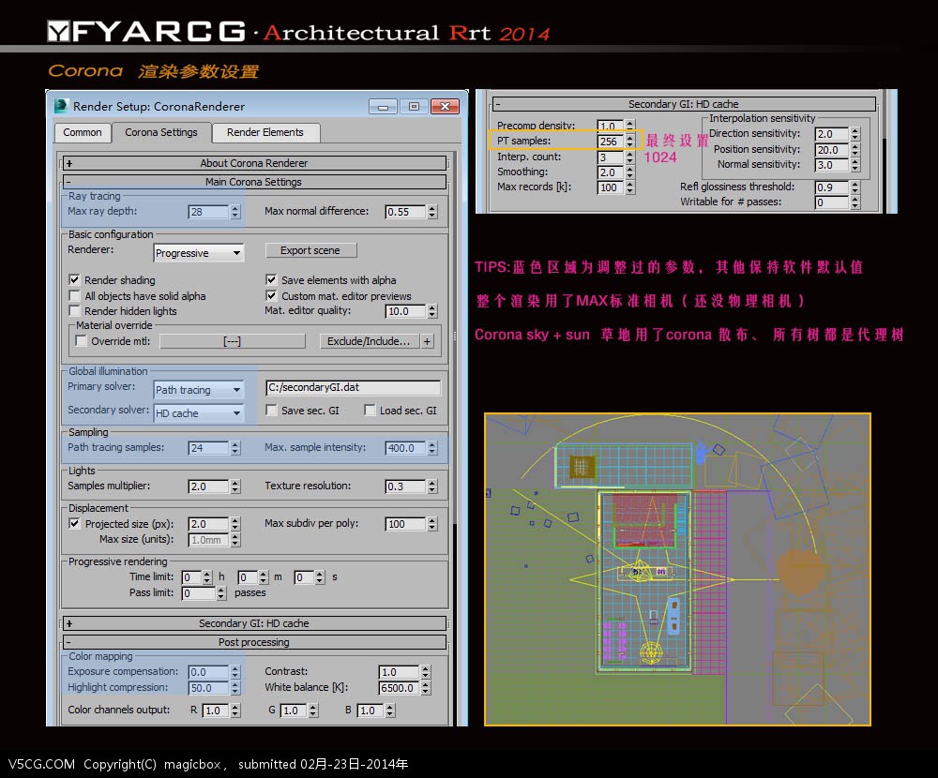Viewport: 938px width, 778px height.
Task: Click the Time limit hours spinner
Action: coord(207,577)
